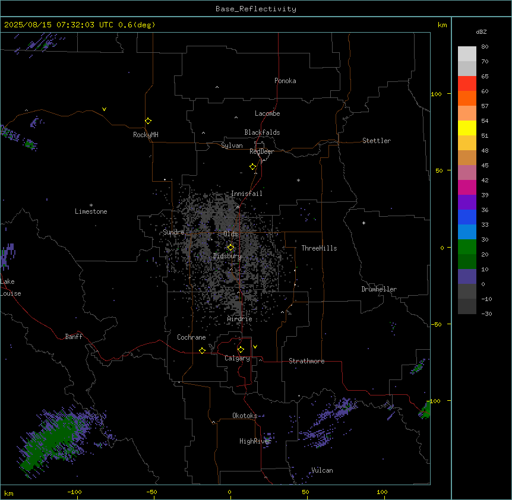Click the yellow diamond marker beside RockyMH
Screen dimensions: 512x500
(x=148, y=121)
